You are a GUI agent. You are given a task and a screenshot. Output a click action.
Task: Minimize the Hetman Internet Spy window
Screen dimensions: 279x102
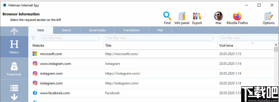[246, 5]
